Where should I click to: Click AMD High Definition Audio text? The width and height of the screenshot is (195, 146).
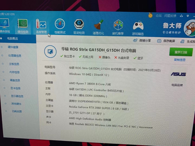click(x=90, y=119)
